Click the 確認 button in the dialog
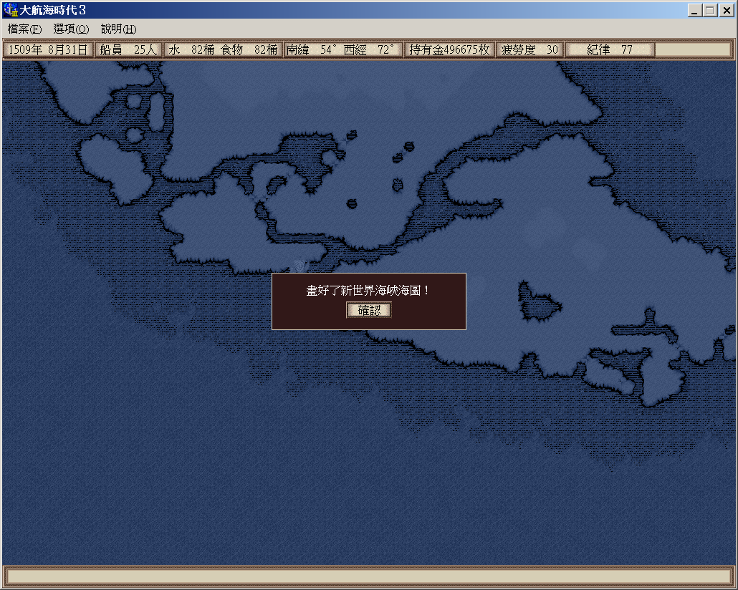 click(369, 310)
